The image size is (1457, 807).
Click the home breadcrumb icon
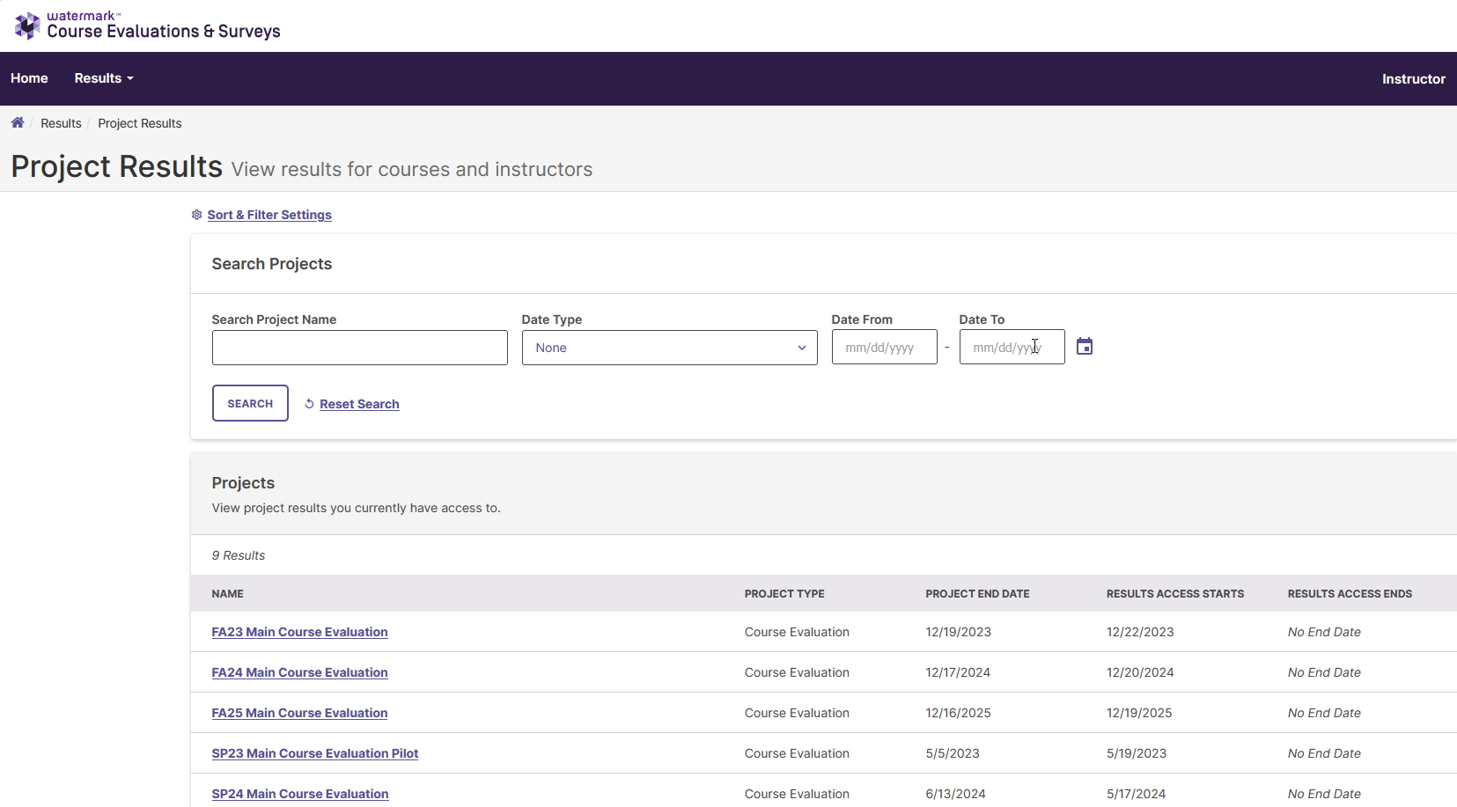point(18,122)
